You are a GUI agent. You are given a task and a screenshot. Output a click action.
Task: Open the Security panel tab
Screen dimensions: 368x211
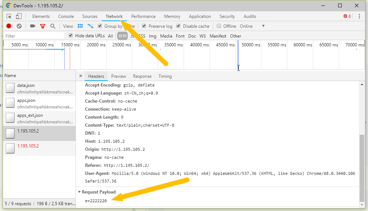(227, 16)
